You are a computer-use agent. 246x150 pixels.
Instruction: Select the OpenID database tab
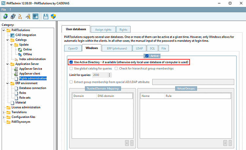(73, 48)
